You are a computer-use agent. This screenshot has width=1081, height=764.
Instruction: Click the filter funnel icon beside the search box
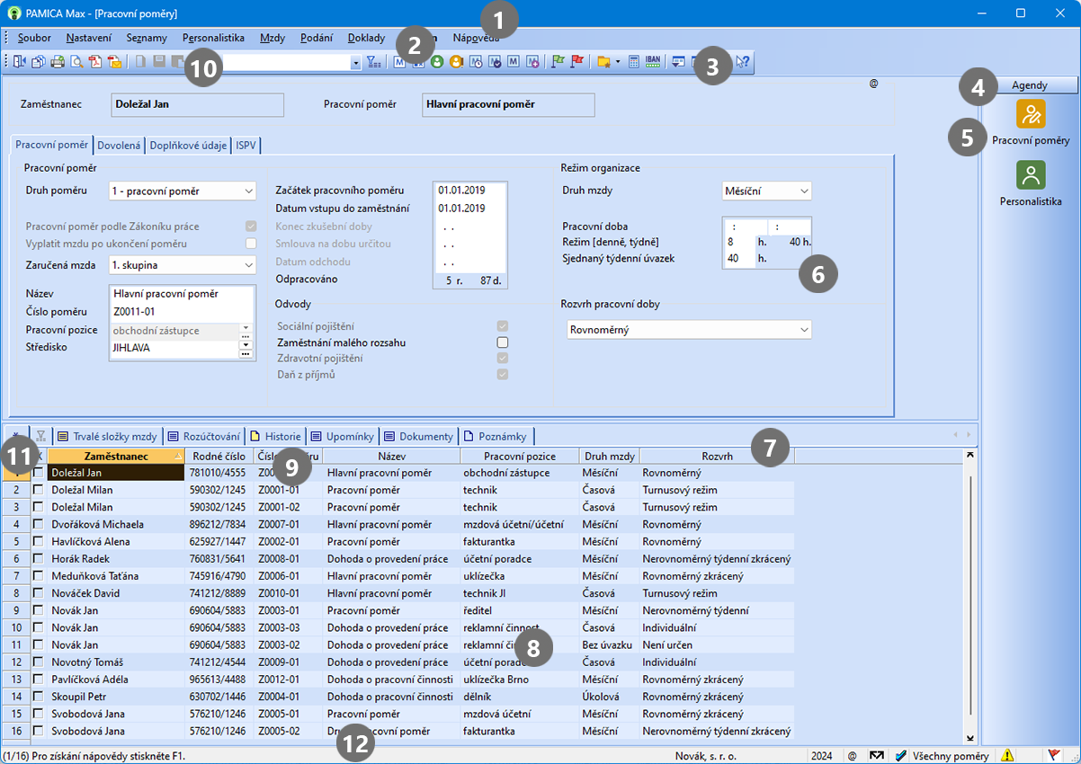(374, 62)
